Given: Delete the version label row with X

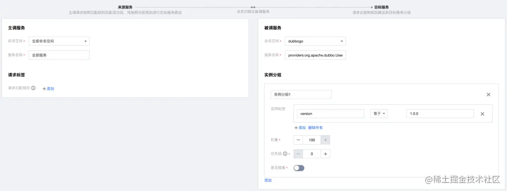Looking at the screenshot, I should pos(482,114).
